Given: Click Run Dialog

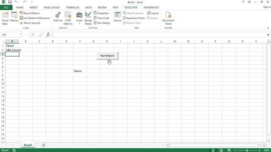Looking at the screenshot, I should [102, 23].
